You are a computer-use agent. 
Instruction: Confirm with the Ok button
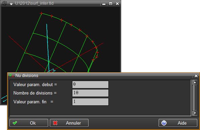click(x=29, y=123)
